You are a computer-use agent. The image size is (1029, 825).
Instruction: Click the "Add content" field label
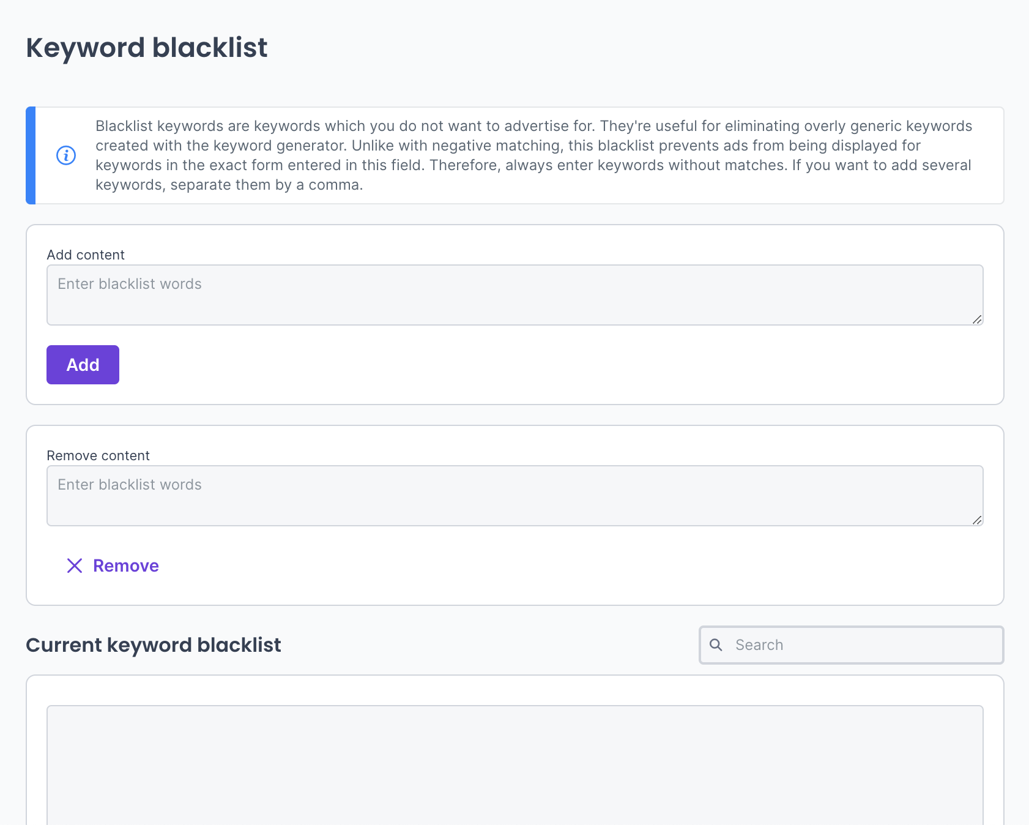click(86, 255)
